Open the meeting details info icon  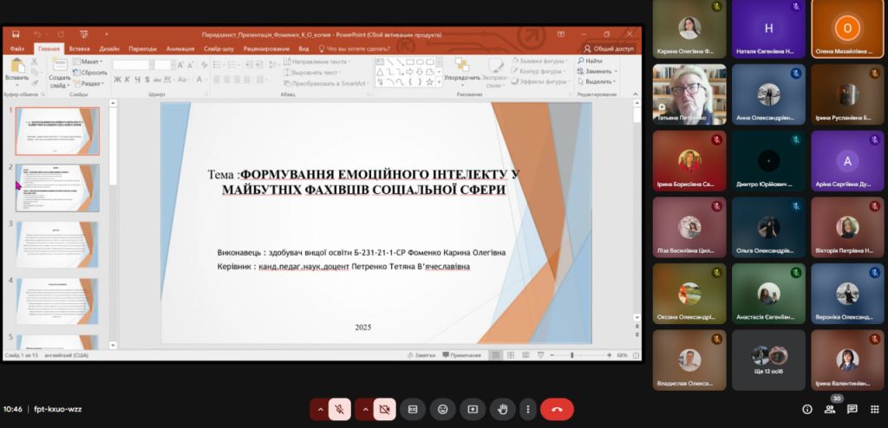[807, 409]
